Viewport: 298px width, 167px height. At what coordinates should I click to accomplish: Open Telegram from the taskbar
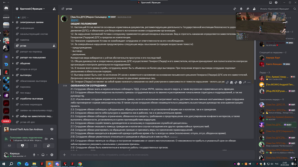coord(49,164)
